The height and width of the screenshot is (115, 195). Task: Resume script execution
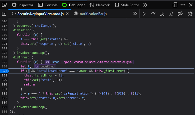tap(144, 14)
